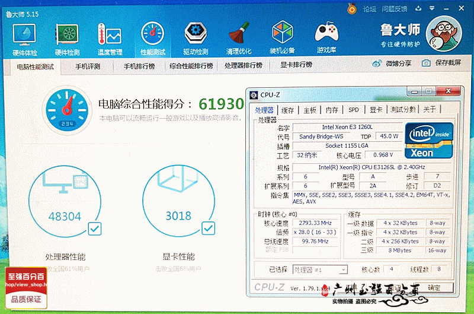Click the 鲁大师 mascot avatar
This screenshot has width=474, height=314.
tap(444, 34)
